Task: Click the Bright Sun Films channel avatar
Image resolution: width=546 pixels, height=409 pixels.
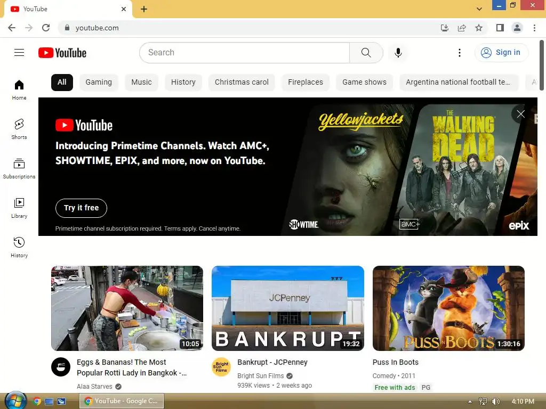Action: point(221,367)
